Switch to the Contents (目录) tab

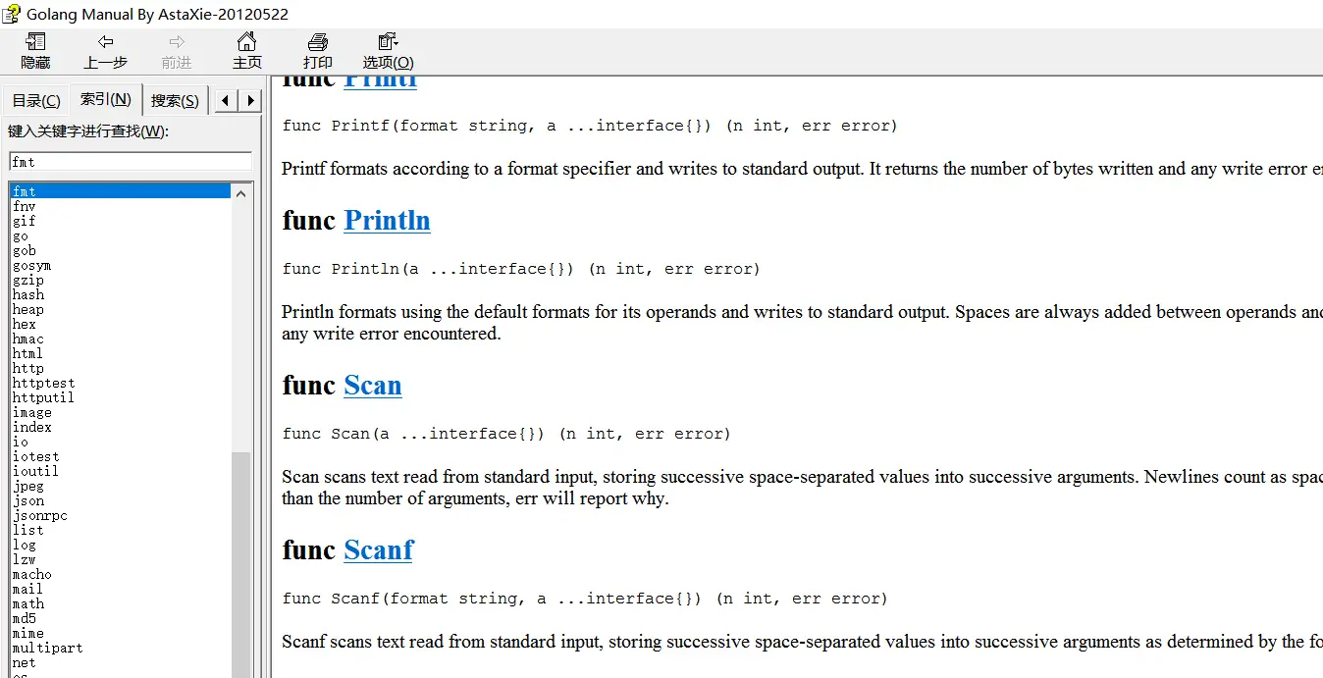tap(36, 101)
